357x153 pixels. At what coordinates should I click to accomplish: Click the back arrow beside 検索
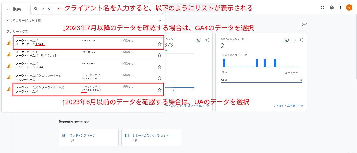[8, 9]
